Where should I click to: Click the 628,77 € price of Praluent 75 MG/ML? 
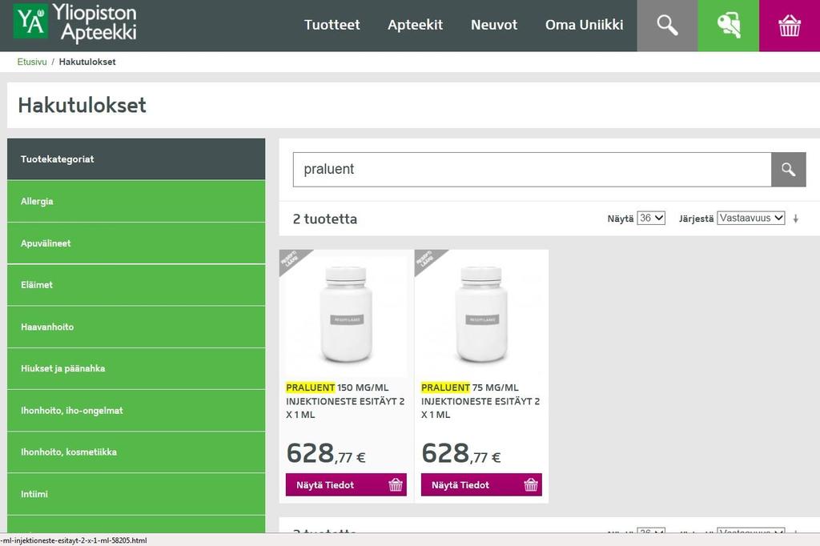click(x=461, y=453)
